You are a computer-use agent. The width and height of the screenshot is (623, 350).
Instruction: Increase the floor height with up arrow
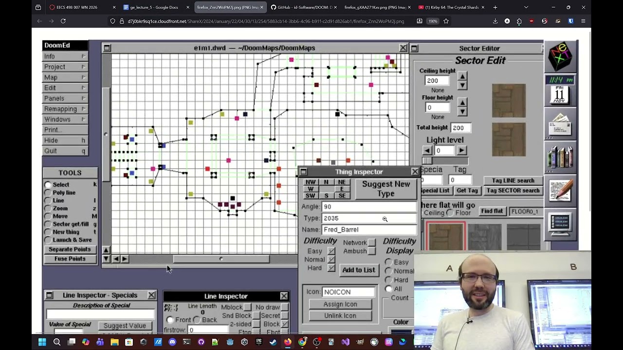click(462, 103)
